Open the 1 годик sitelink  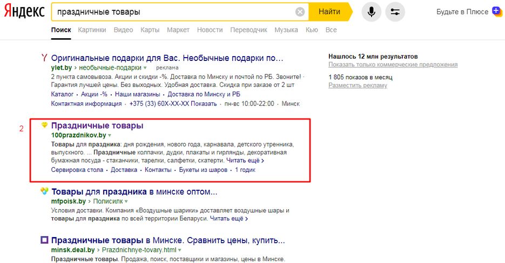pos(245,170)
